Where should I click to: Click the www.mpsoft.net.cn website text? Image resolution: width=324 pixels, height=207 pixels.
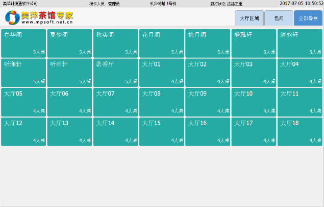tap(47, 22)
